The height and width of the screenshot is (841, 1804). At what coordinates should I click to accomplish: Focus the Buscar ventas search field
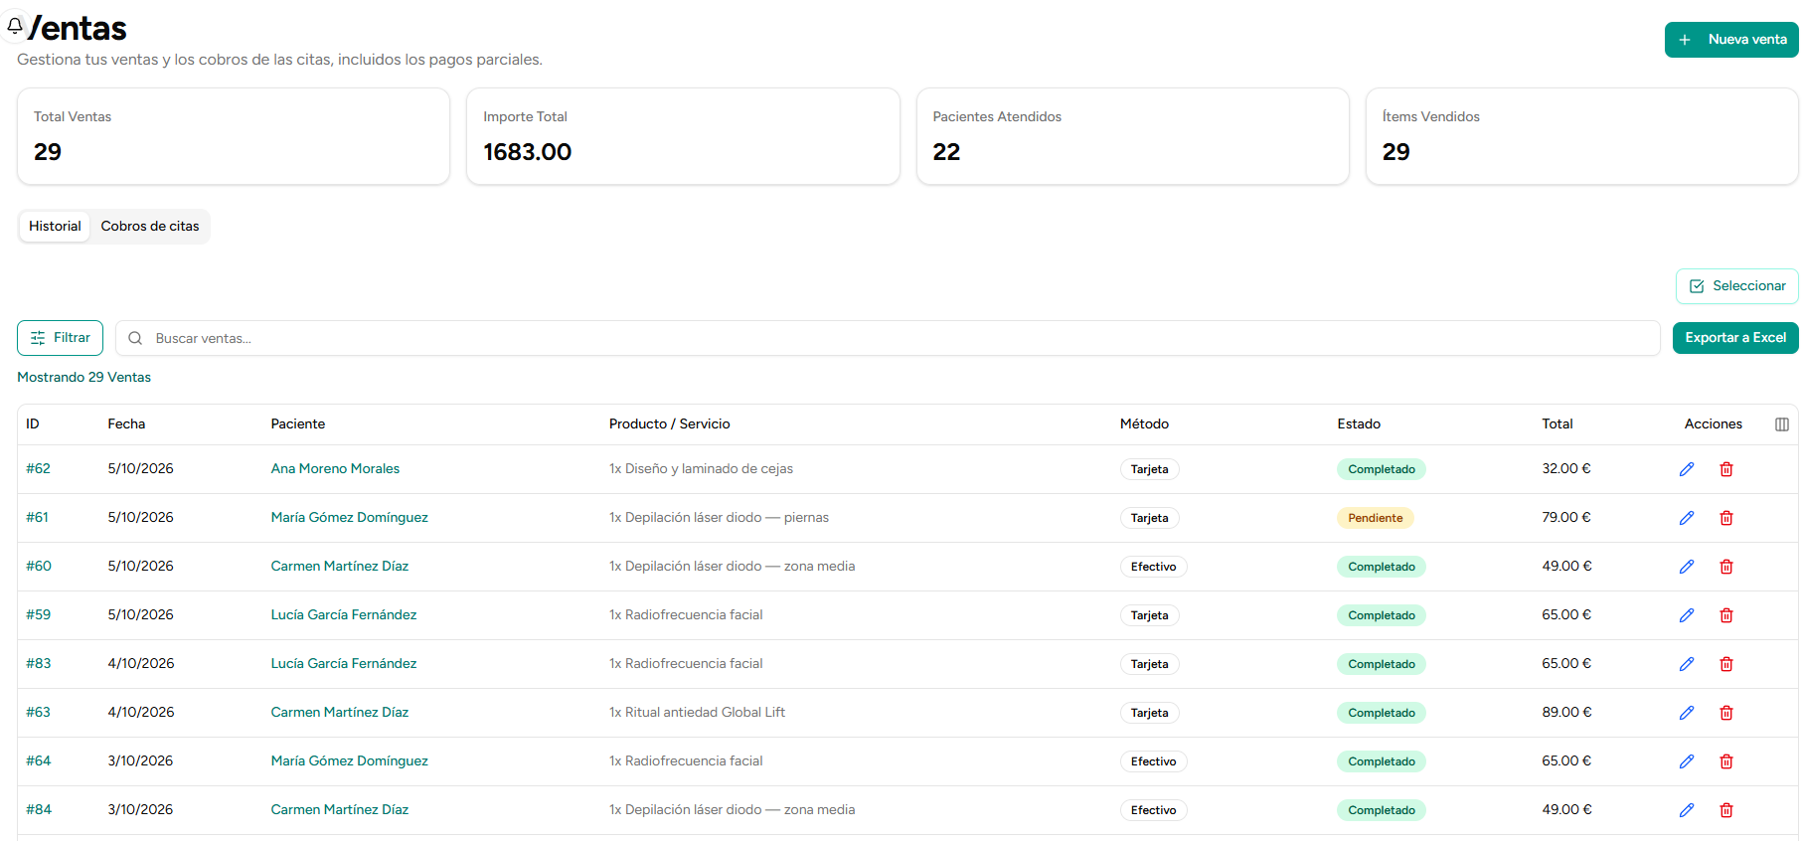pyautogui.click(x=888, y=338)
